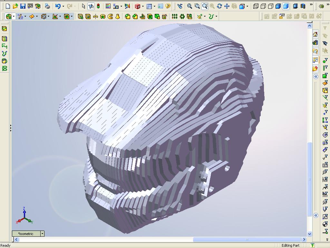Open SolidWorks Resources home tab
The height and width of the screenshot is (248, 330).
[x=315, y=34]
